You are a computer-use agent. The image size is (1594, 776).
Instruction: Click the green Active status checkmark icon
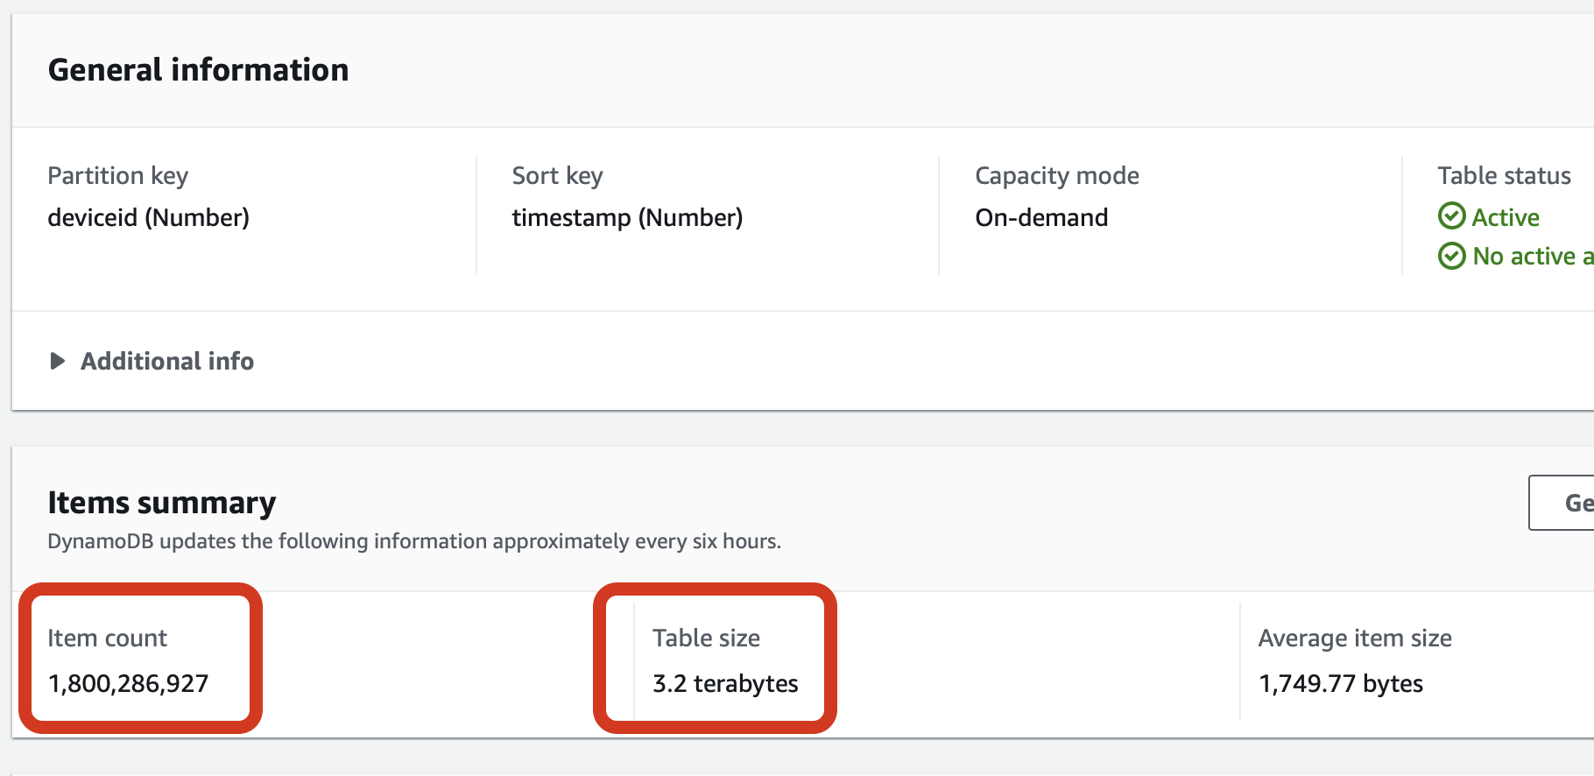(1451, 215)
